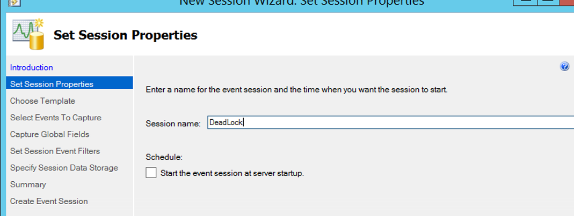Select the Specify Session Data Storage step
The width and height of the screenshot is (574, 216).
(x=64, y=168)
